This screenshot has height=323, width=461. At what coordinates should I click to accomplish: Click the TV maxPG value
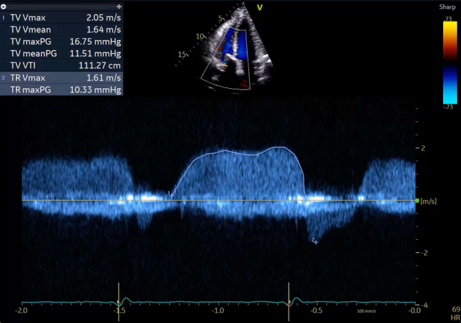click(98, 42)
